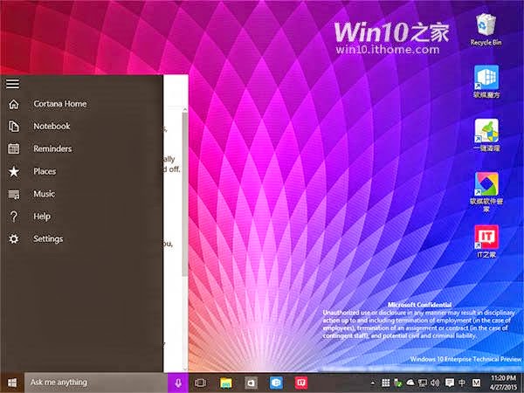524x393 pixels.
Task: Open the OneDrive cloud tray icon
Action: tap(410, 383)
